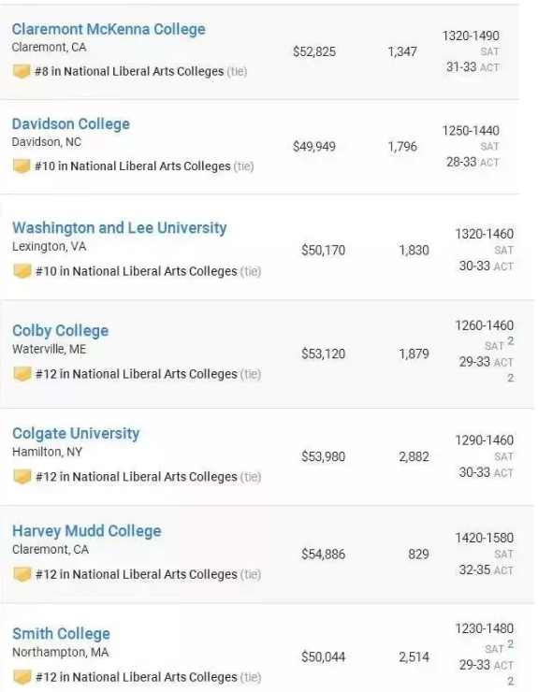Click Claremont McKenna's #8 ranking text
The height and width of the screenshot is (692, 538).
(129, 71)
